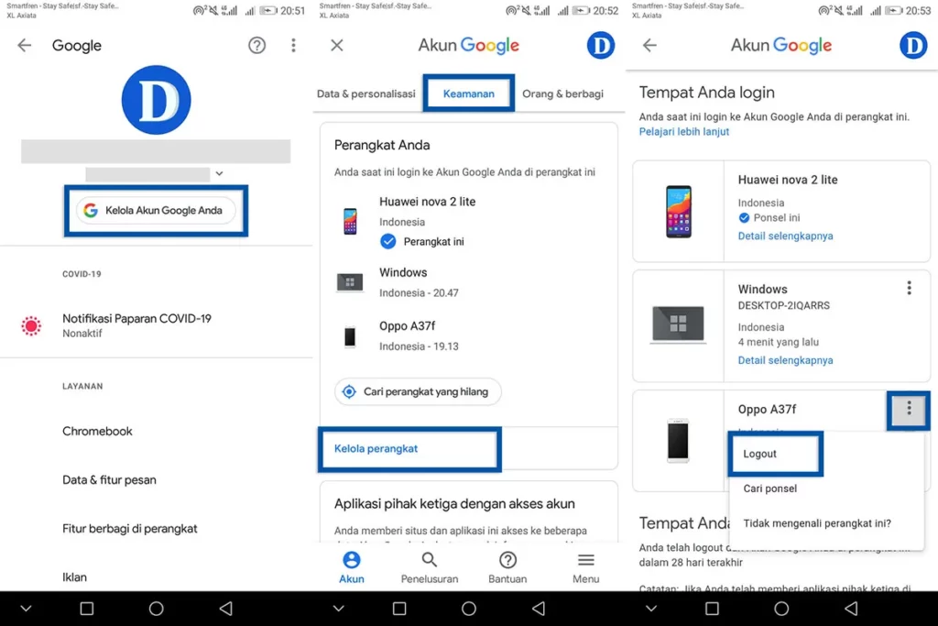Select the Keamanan tab

pyautogui.click(x=468, y=94)
